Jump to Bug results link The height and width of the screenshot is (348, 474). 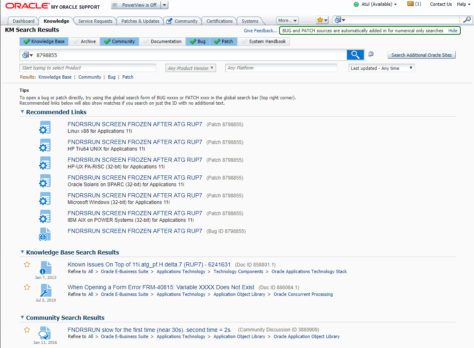[x=112, y=77]
